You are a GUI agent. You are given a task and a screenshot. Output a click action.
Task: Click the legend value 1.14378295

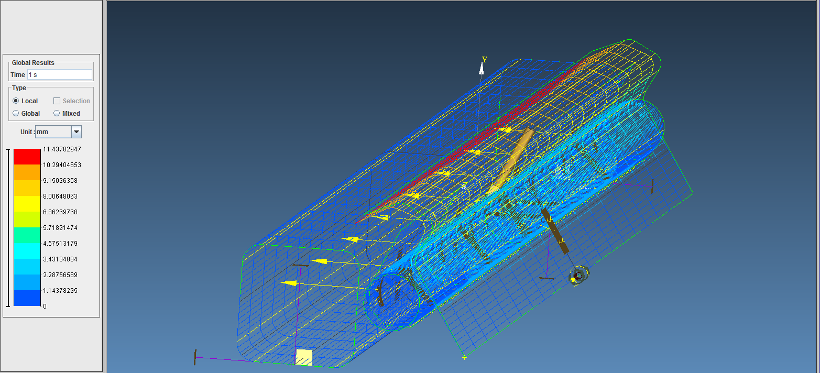click(60, 291)
